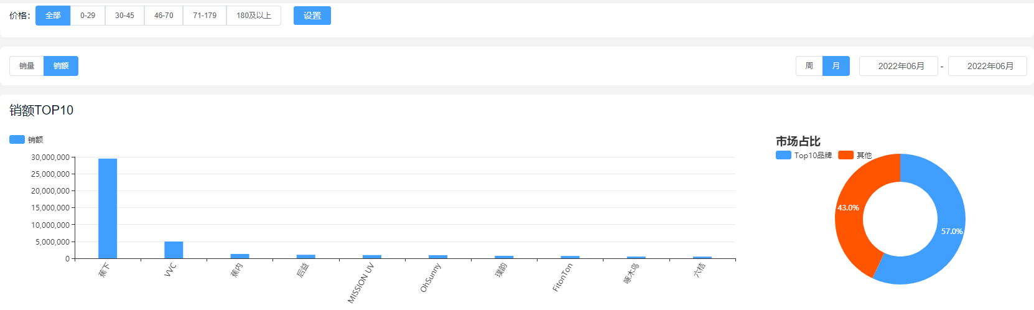Toggle time granularity to 月
The image size is (1034, 310).
[x=836, y=66]
